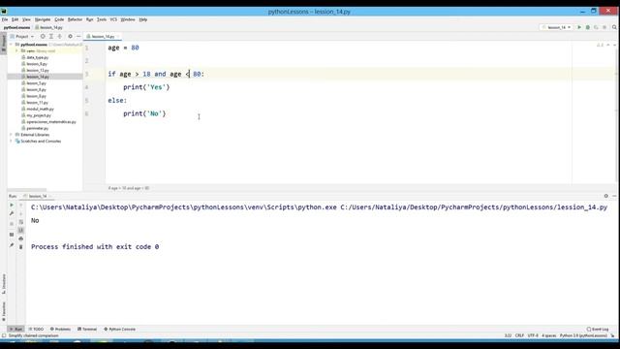Click 4 spaces indent setting

[549, 335]
